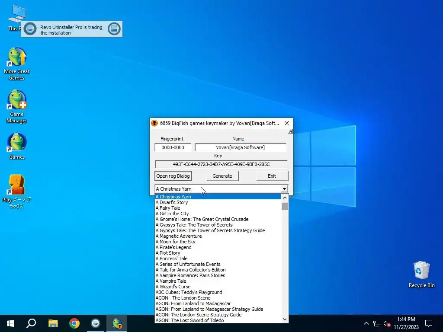Image resolution: width=443 pixels, height=332 pixels.
Task: Collapse the game list dropdown arrow
Action: point(284,189)
